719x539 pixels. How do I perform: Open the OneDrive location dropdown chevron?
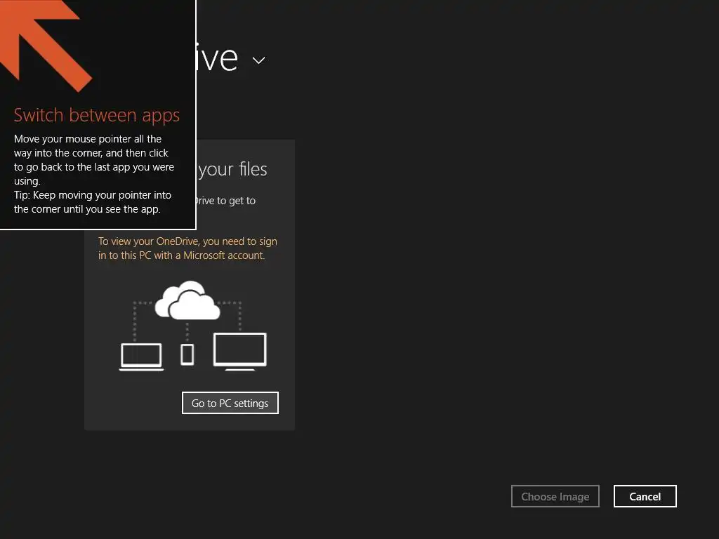point(258,60)
